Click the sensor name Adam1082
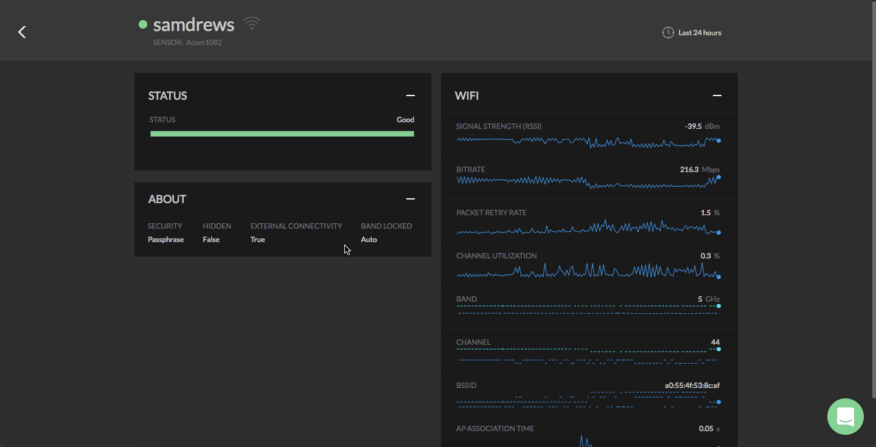876x447 pixels. coord(204,43)
